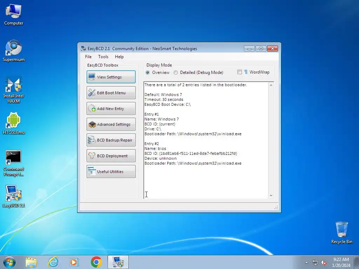Image resolution: width=359 pixels, height=269 pixels.
Task: Click inside the bootloader entries text area
Action: (206, 140)
